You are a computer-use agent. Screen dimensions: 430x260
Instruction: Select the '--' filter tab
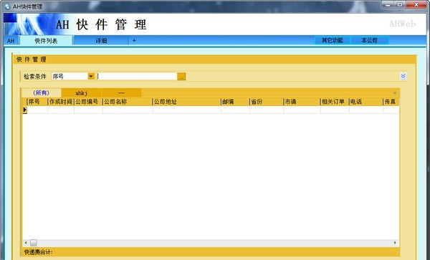121,93
